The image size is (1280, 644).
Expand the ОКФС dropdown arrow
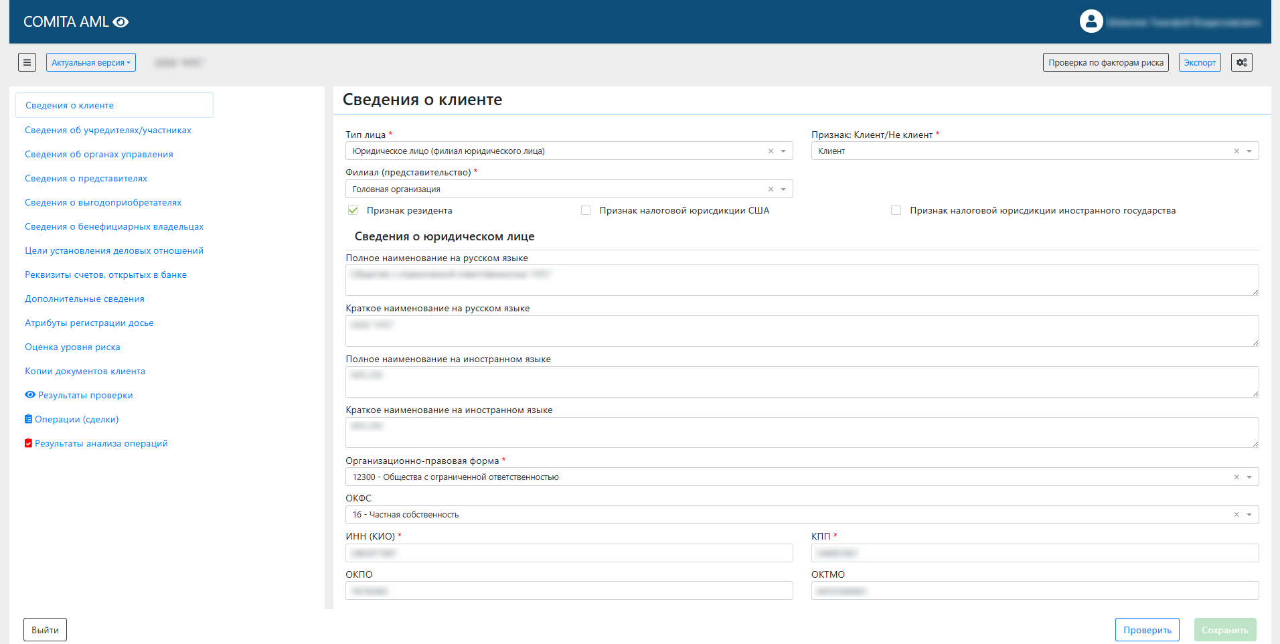click(1249, 515)
